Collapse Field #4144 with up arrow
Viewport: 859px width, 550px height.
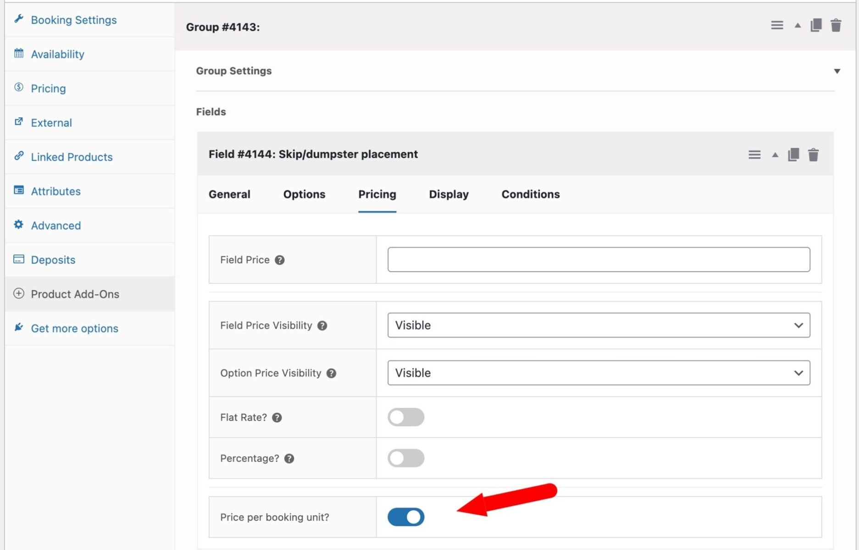tap(775, 155)
